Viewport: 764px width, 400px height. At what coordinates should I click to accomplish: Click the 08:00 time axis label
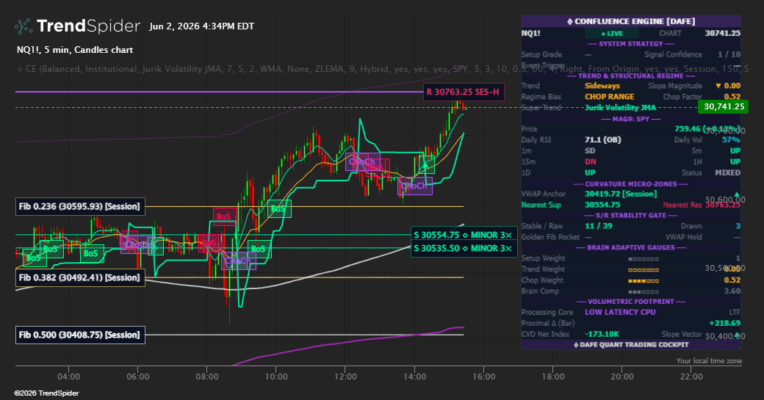coord(207,377)
